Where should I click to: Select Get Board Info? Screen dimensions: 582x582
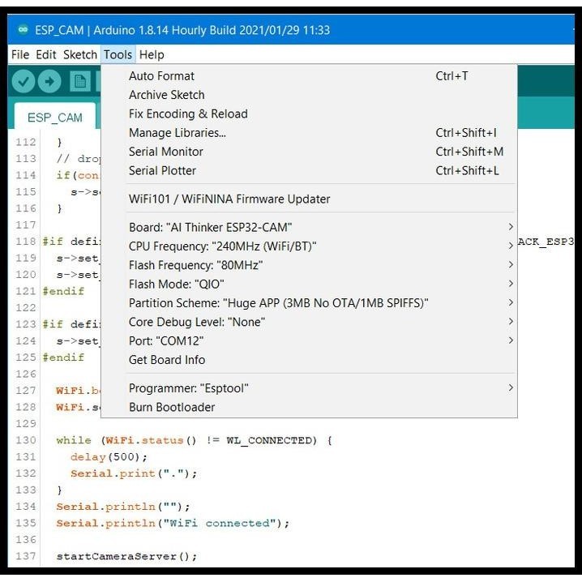[x=167, y=360]
